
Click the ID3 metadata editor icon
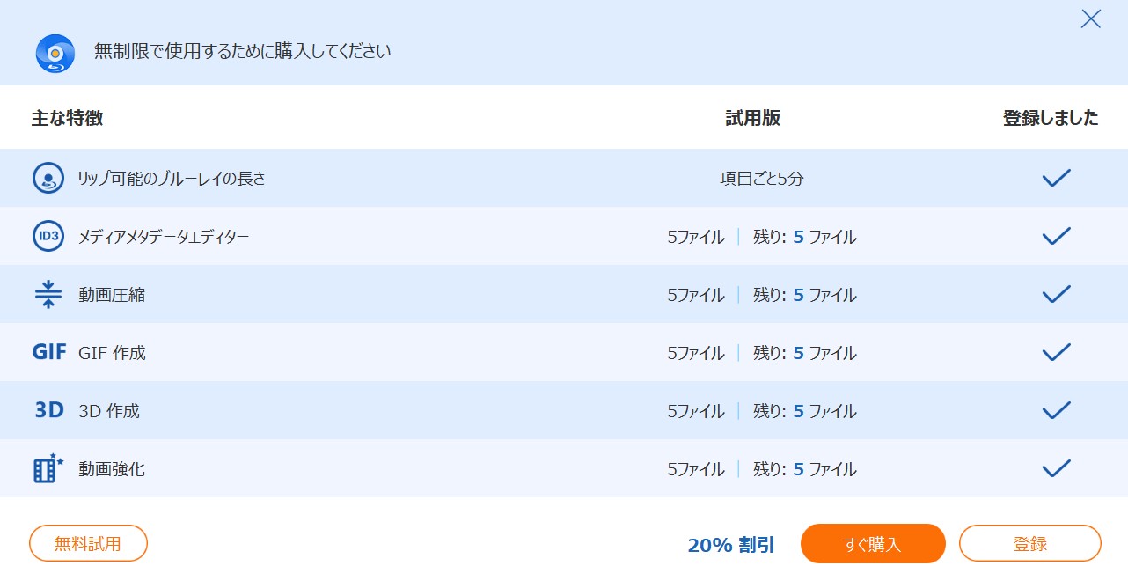pyautogui.click(x=48, y=236)
